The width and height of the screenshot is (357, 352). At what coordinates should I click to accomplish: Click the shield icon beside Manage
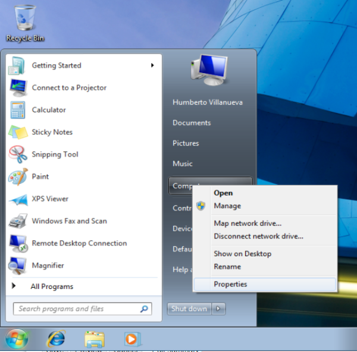(x=201, y=206)
